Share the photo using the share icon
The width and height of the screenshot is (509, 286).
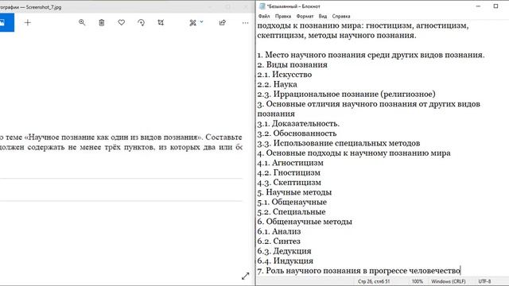pos(223,22)
